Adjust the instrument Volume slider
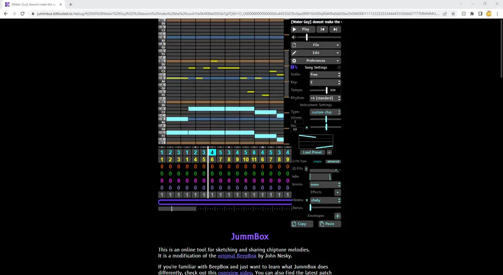 pyautogui.click(x=325, y=119)
